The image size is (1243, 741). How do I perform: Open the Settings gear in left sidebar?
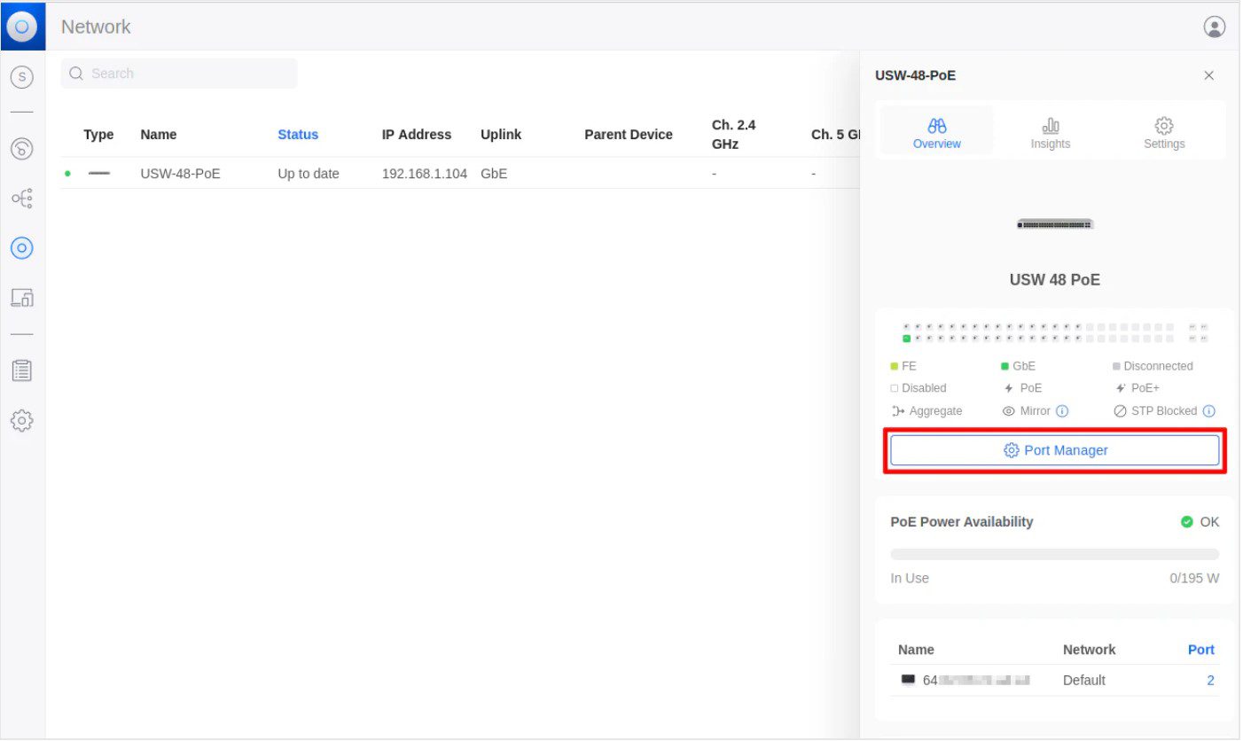tap(22, 421)
